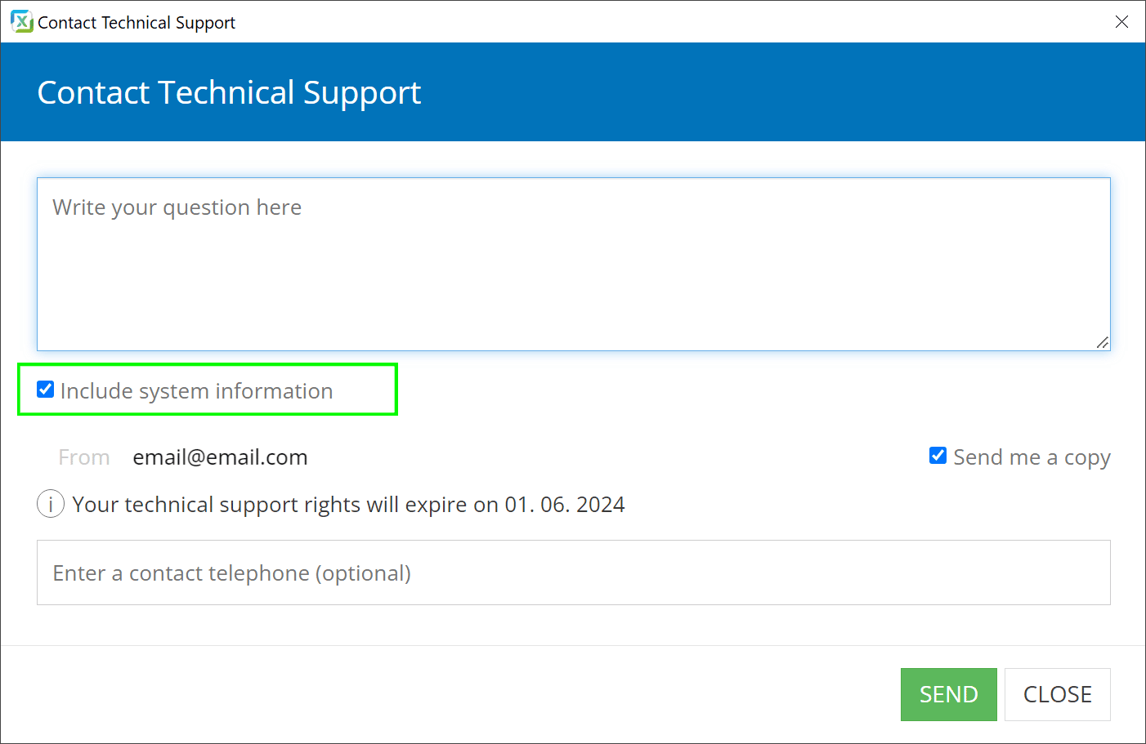Click the app logo in the title bar
Image resolution: width=1146 pixels, height=744 pixels.
click(x=21, y=22)
